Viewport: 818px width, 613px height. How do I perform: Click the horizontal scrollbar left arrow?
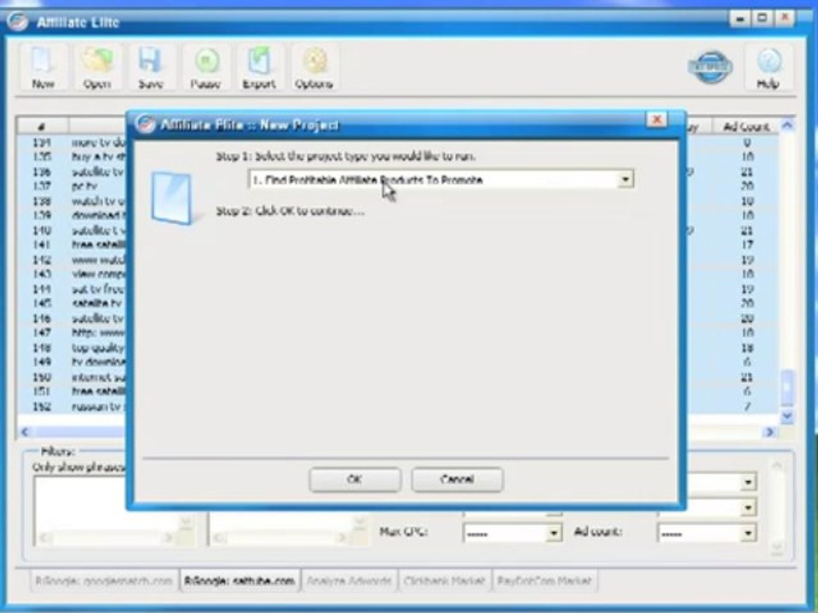point(26,432)
